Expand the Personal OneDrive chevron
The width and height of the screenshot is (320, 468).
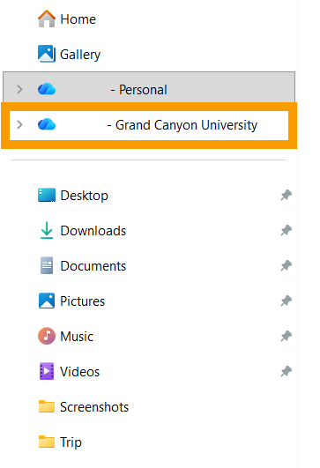tap(19, 89)
